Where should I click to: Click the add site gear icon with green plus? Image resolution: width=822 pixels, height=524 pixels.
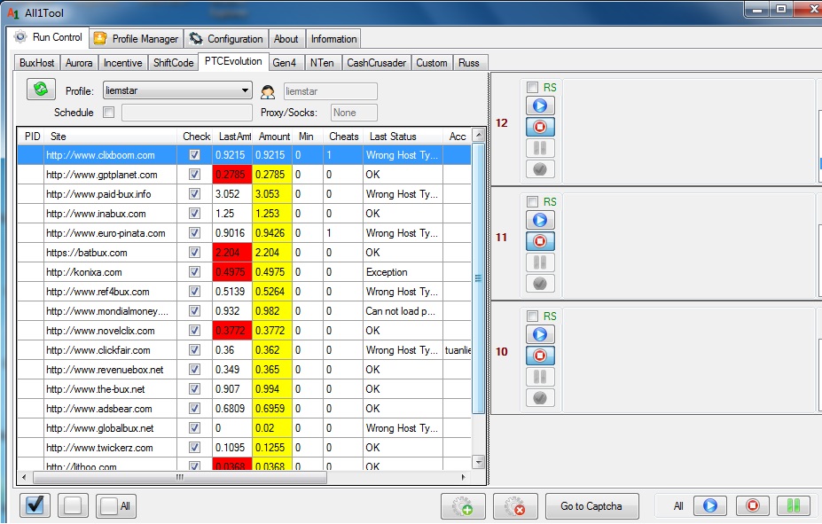pos(463,506)
